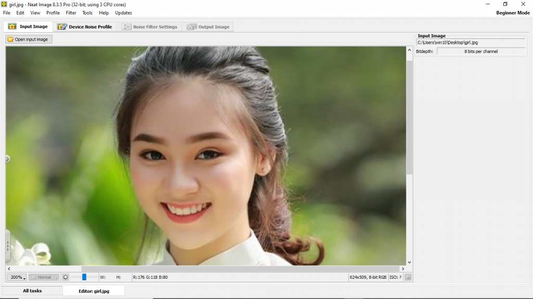Click the Output Image photos icon
Screen dimensions: 533x299
pos(193,26)
